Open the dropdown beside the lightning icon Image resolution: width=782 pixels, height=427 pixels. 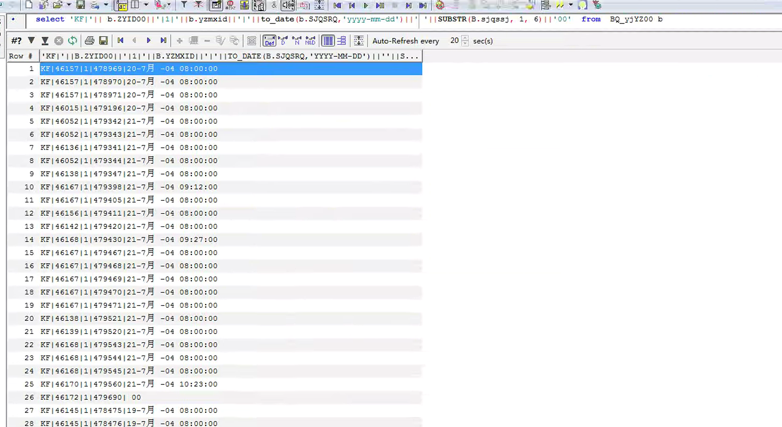[571, 5]
